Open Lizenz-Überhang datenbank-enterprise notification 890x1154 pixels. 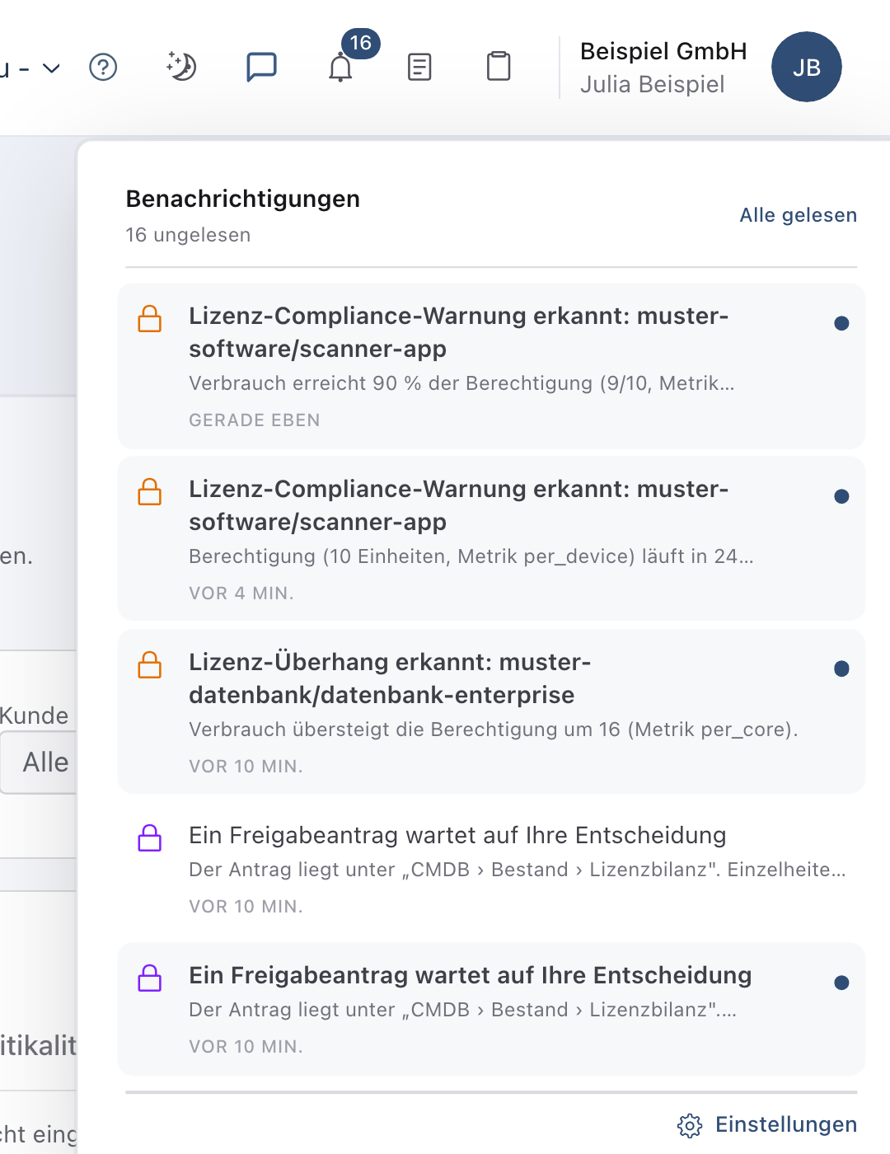[491, 711]
